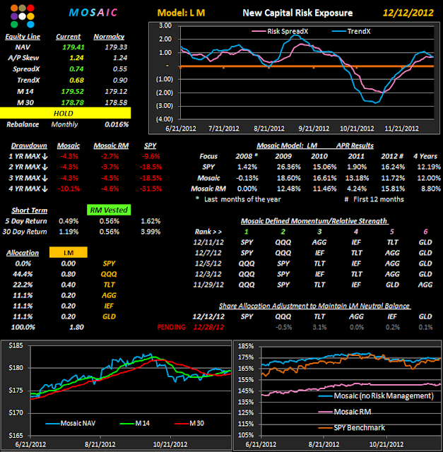The width and height of the screenshot is (443, 452).
Task: Click the 'TrendX' chart legend entry
Action: pyautogui.click(x=351, y=31)
